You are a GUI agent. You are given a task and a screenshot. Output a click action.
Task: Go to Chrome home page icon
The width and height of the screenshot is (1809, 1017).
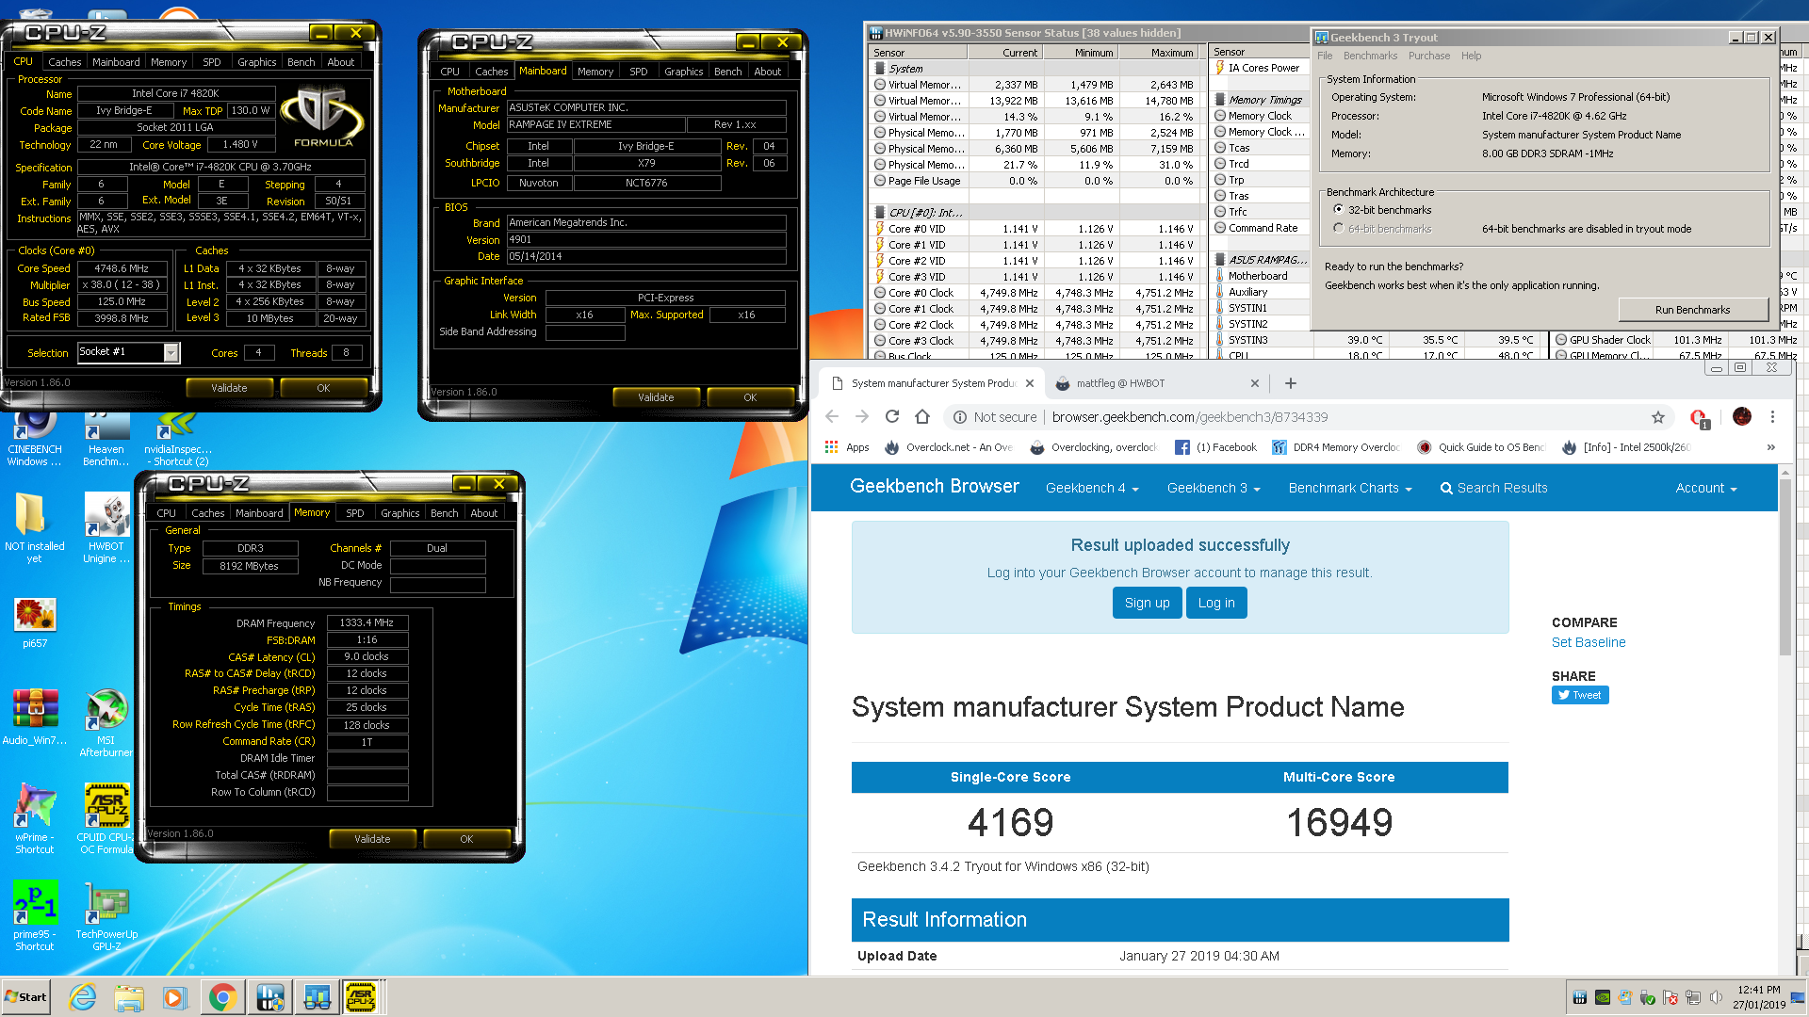(922, 417)
